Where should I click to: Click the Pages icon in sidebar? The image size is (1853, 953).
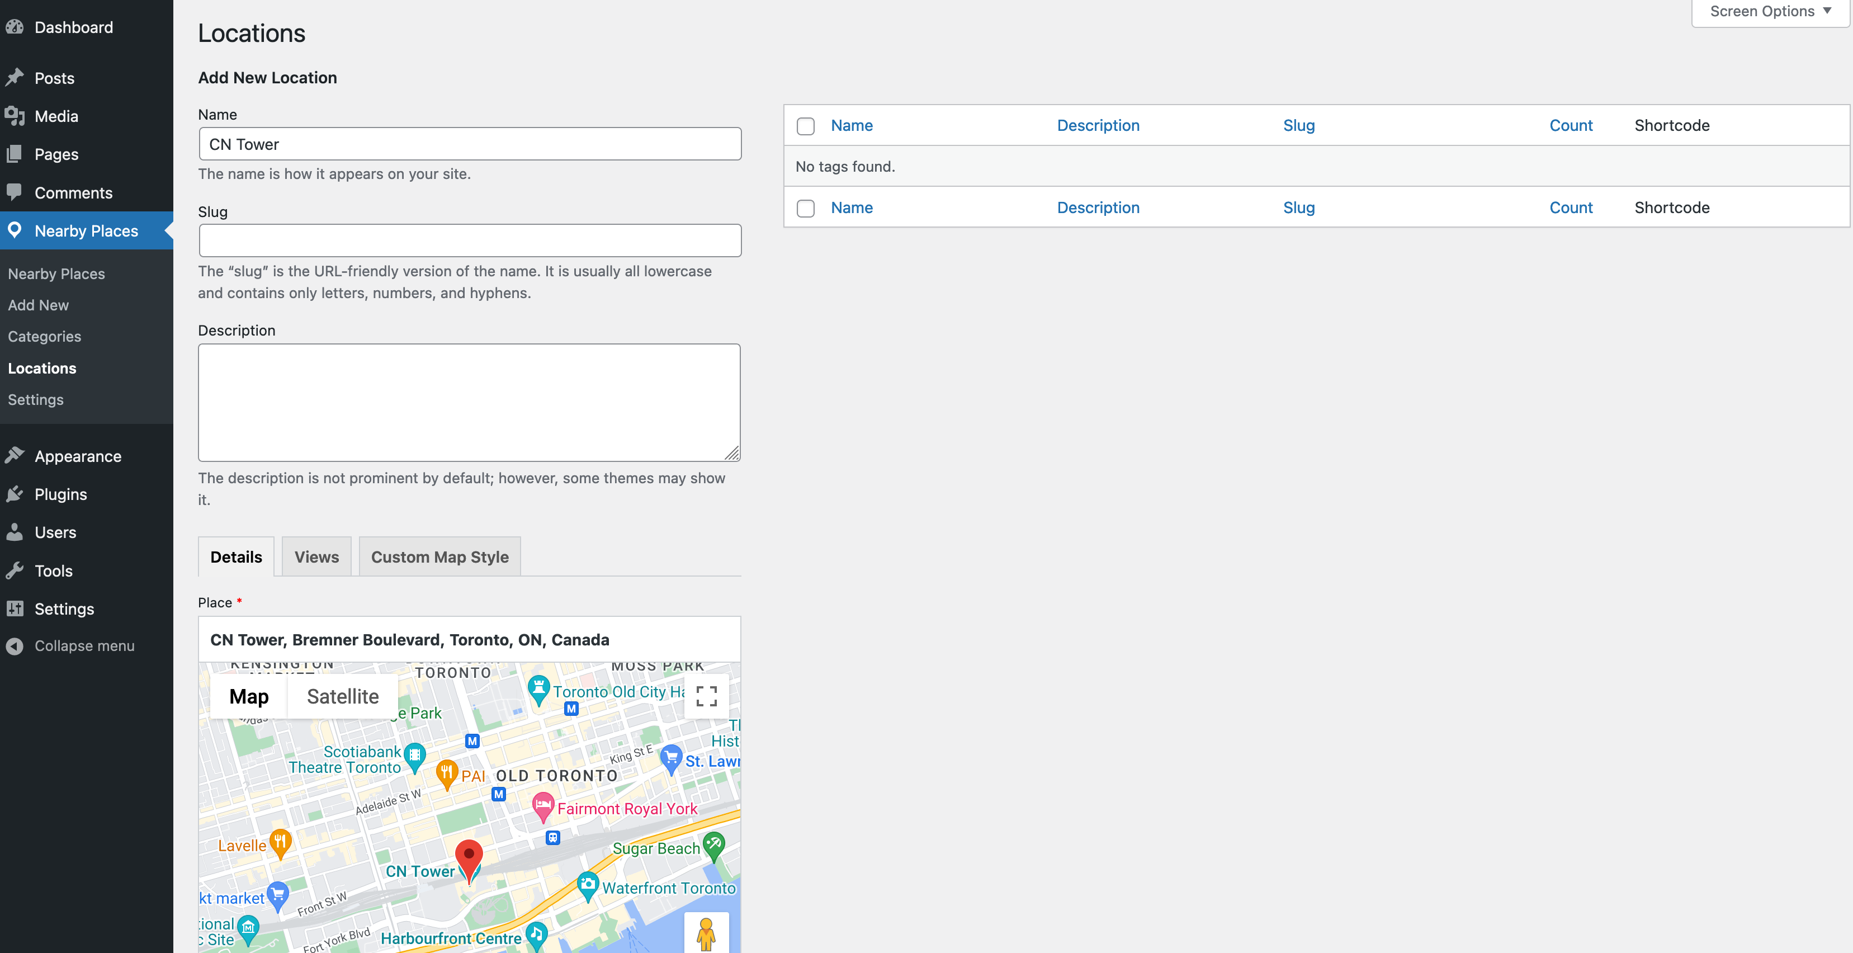click(x=15, y=154)
